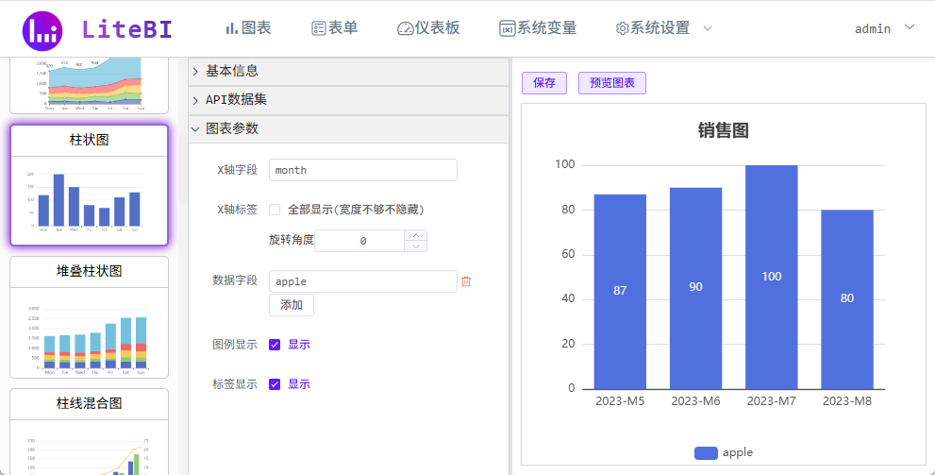This screenshot has height=475, width=935.
Task: Expand the API数据集 section
Action: pyautogui.click(x=348, y=100)
